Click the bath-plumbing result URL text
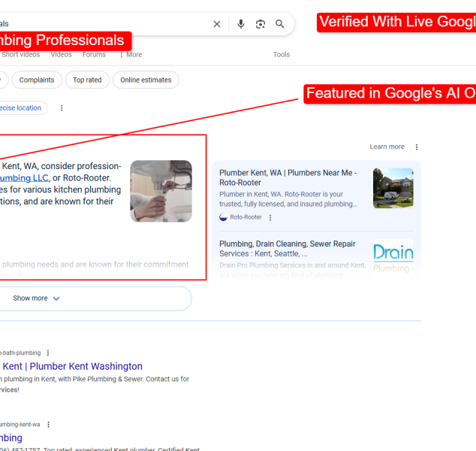The image size is (476, 451). pyautogui.click(x=20, y=353)
